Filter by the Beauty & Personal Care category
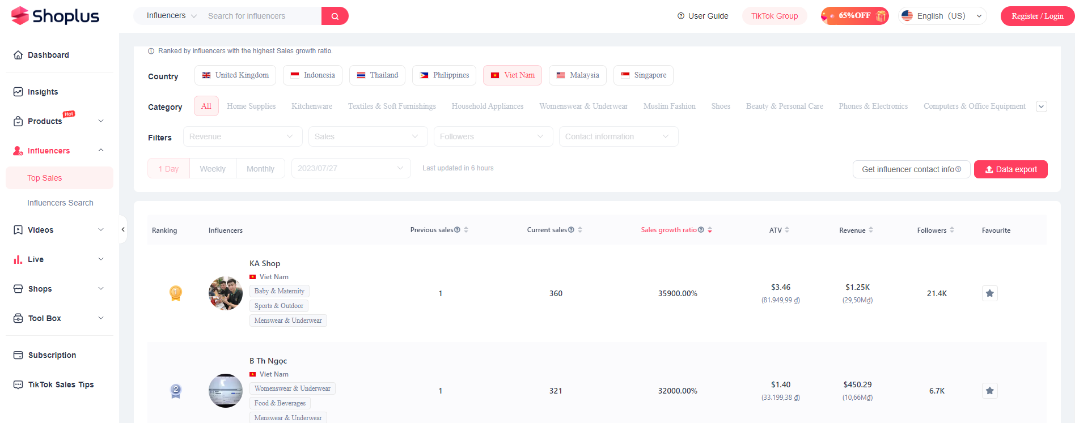 coord(785,106)
